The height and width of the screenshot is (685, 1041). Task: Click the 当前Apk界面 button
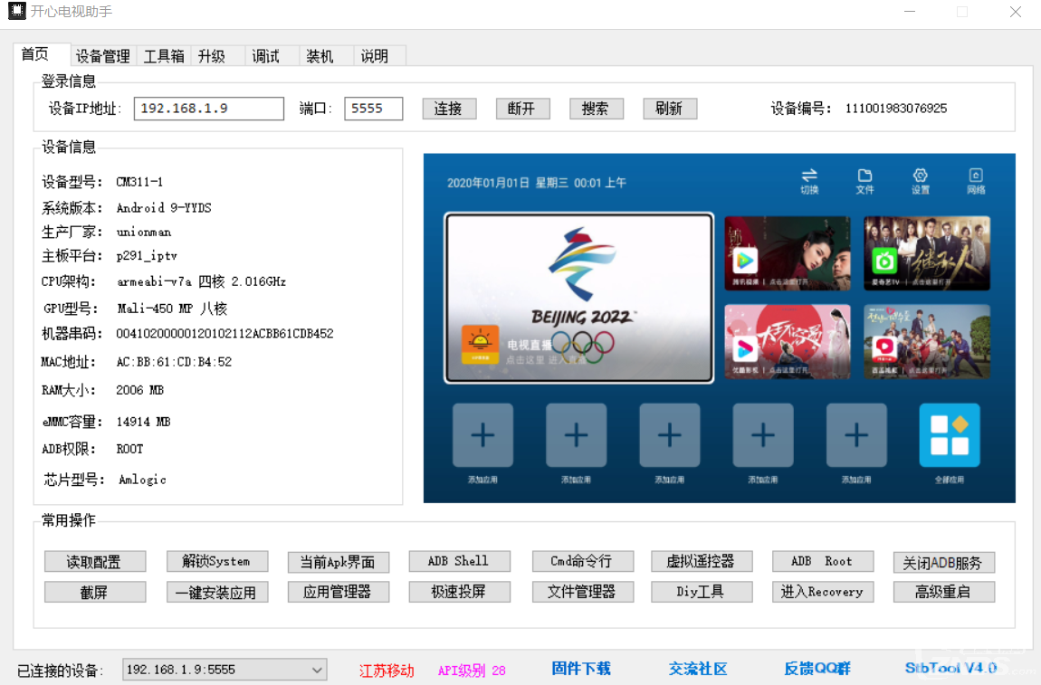pyautogui.click(x=338, y=562)
